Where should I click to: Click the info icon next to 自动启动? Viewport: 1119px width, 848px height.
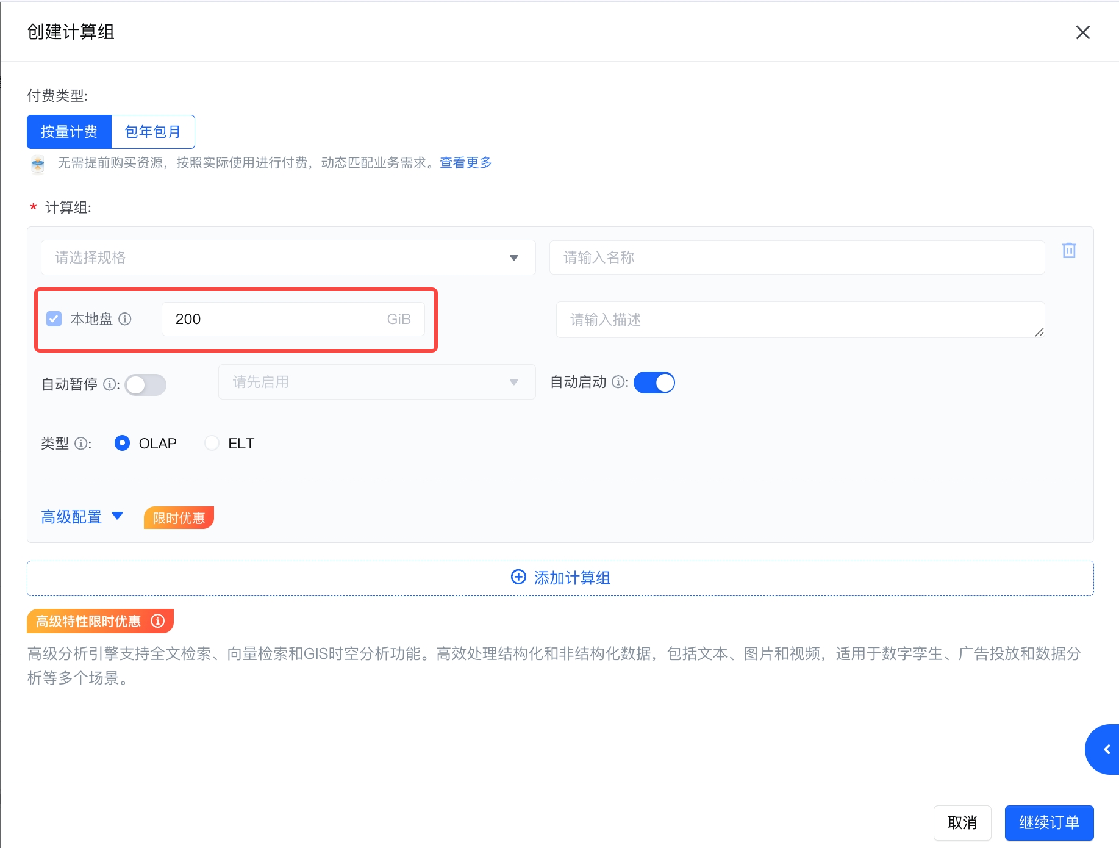(618, 382)
